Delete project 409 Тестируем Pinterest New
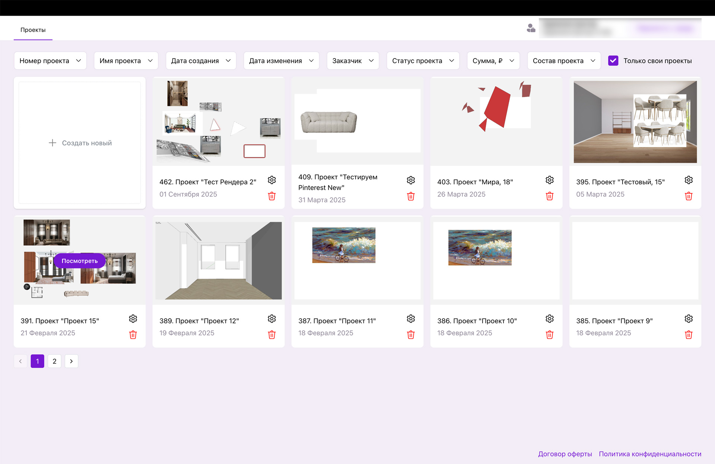The height and width of the screenshot is (464, 715). pyautogui.click(x=411, y=196)
